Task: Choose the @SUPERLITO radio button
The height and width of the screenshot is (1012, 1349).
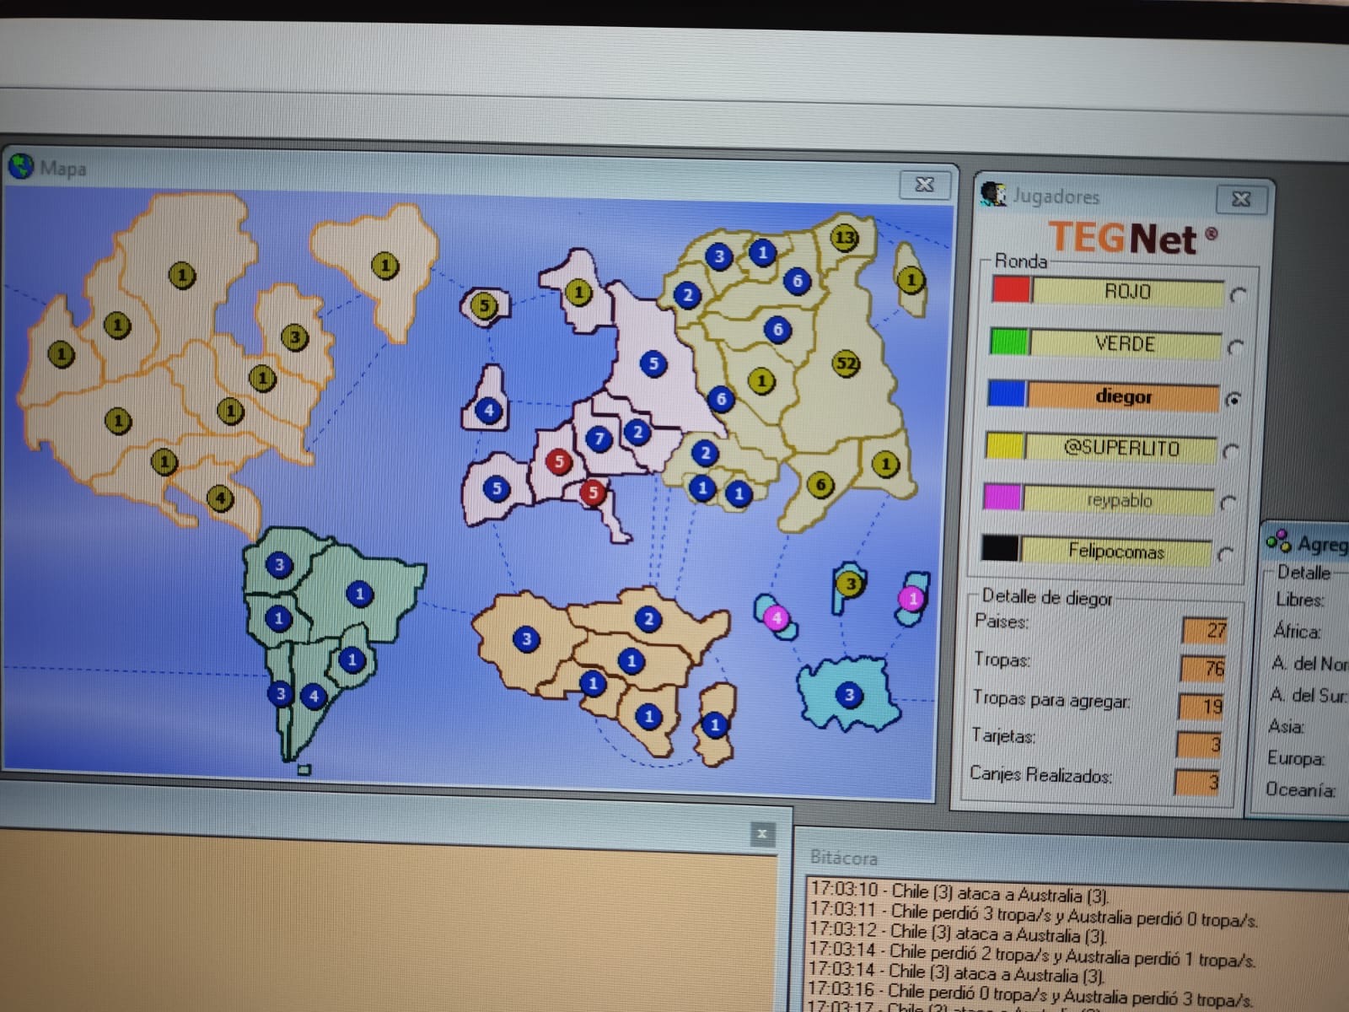Action: 1230,451
